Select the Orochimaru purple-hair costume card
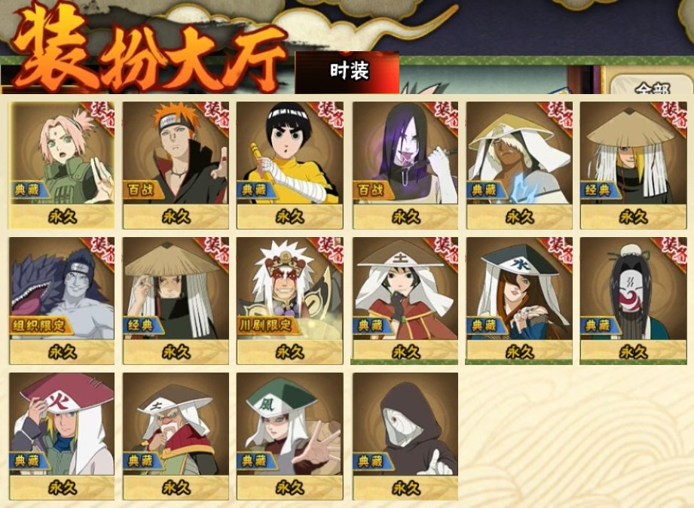This screenshot has height=508, width=694. 405,165
